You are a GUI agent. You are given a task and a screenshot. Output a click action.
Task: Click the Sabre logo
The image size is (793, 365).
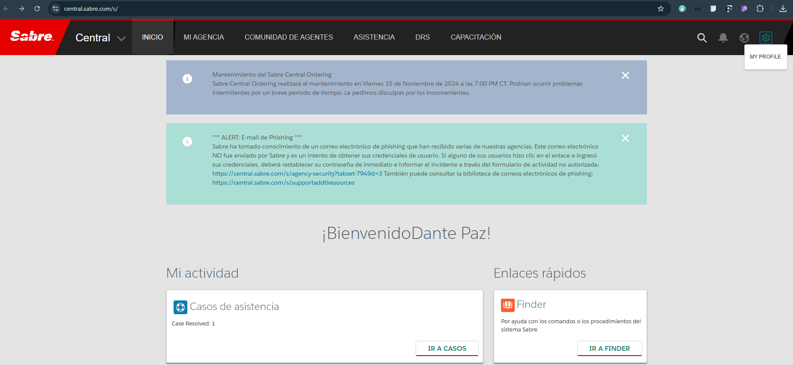coord(31,37)
